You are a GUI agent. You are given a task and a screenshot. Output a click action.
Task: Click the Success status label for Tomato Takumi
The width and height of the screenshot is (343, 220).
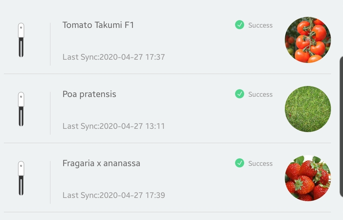[x=260, y=25]
